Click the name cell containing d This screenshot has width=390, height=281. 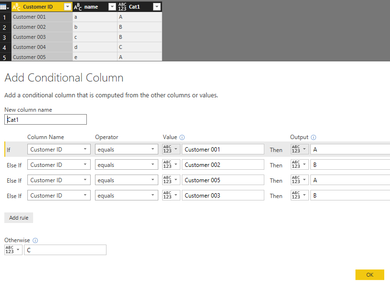pos(95,47)
